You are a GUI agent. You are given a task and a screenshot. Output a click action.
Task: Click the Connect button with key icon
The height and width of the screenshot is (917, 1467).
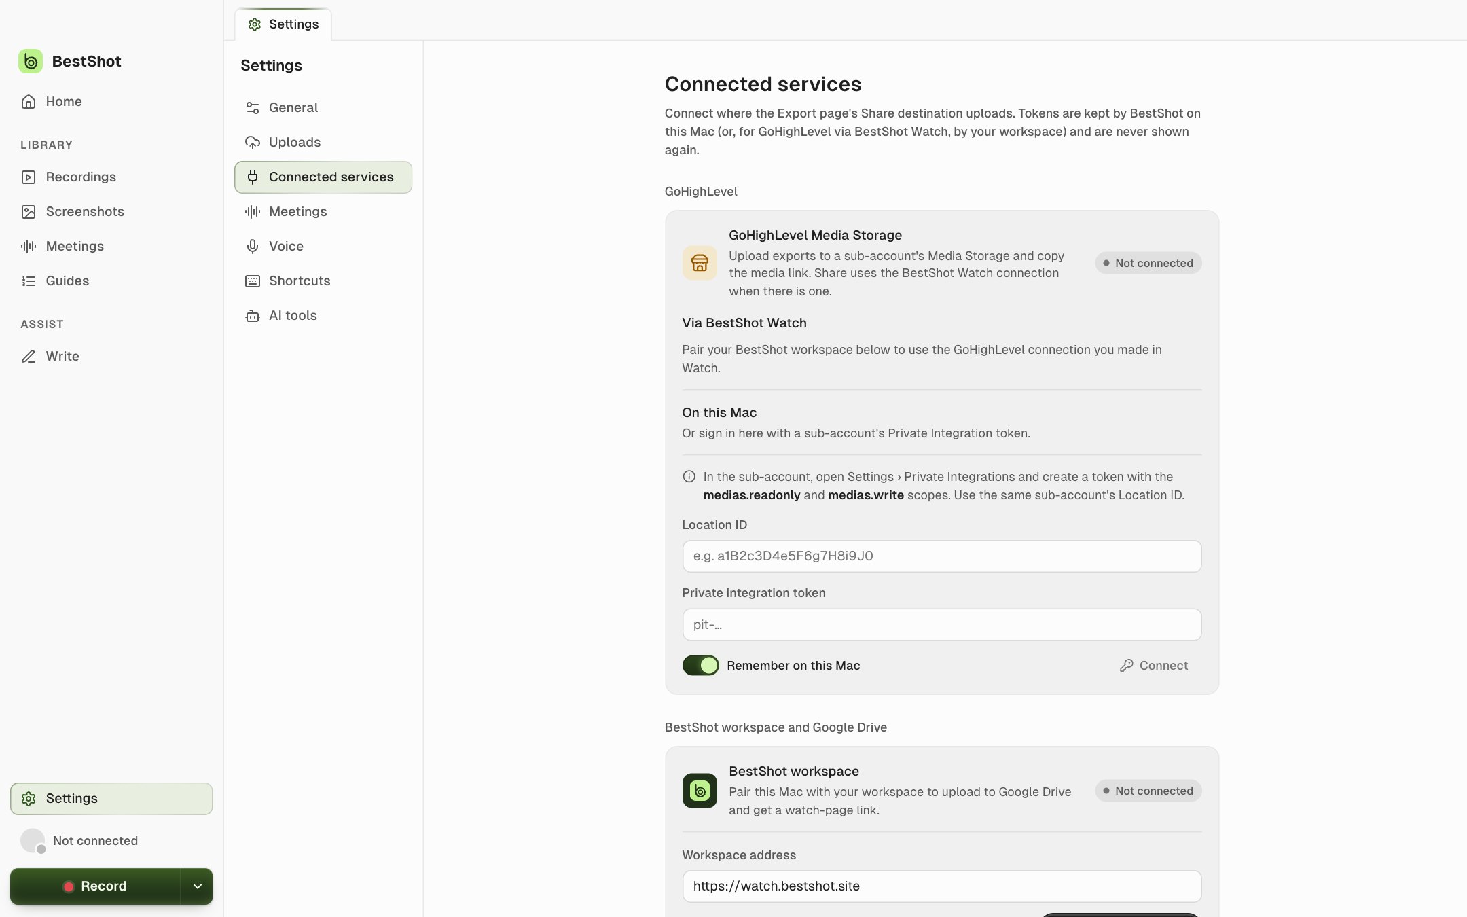1154,666
